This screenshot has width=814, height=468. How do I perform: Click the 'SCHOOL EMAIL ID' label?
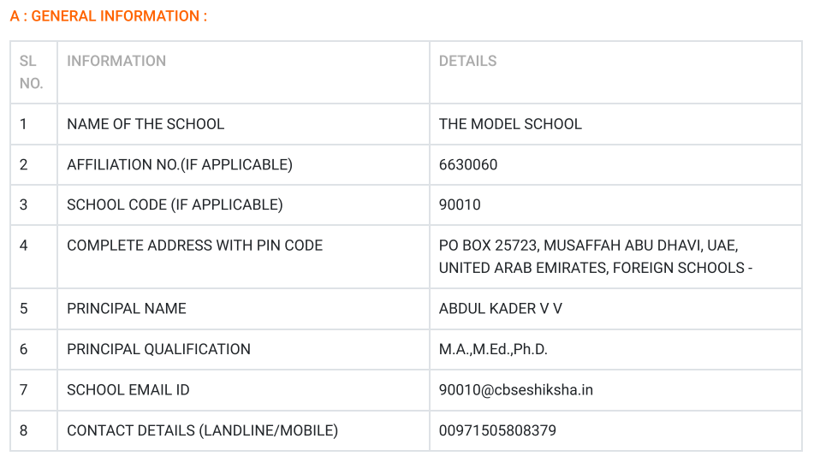coord(128,389)
